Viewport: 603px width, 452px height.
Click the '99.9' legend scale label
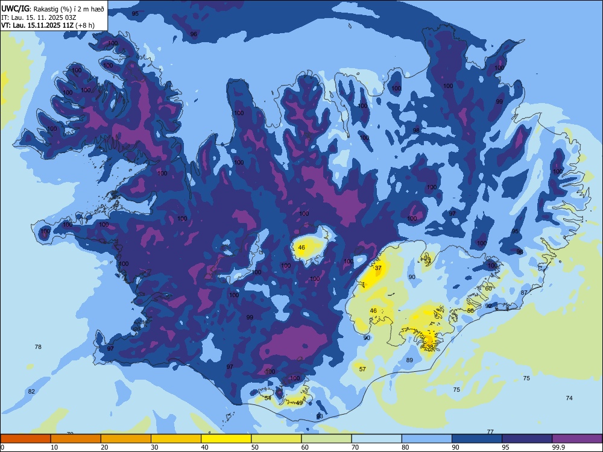click(558, 447)
